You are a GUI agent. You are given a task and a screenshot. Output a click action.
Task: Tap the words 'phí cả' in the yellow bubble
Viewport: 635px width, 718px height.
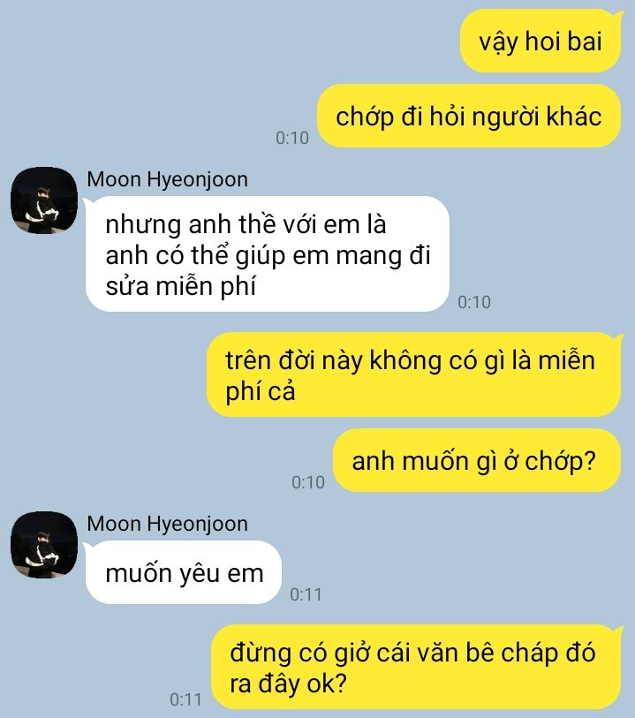point(261,392)
